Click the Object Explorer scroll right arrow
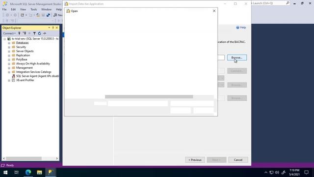Screen dimensions: 314x177 pos(57,158)
